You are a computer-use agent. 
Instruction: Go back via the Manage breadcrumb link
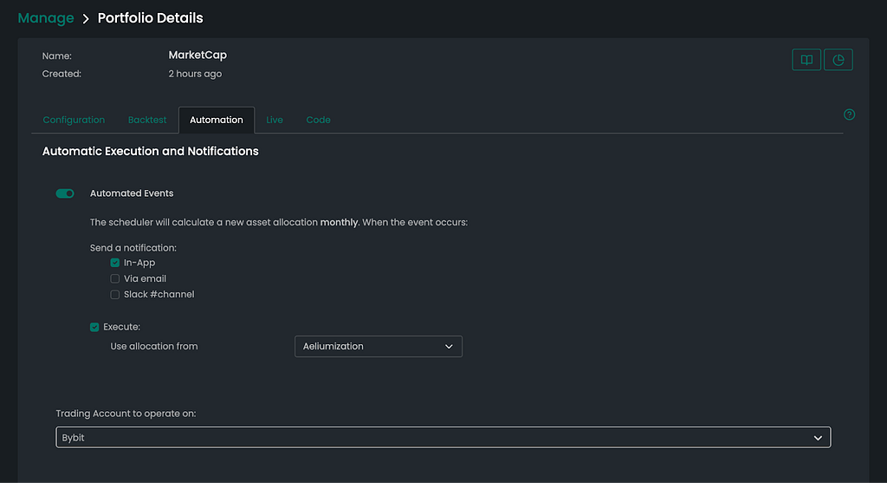(x=46, y=18)
